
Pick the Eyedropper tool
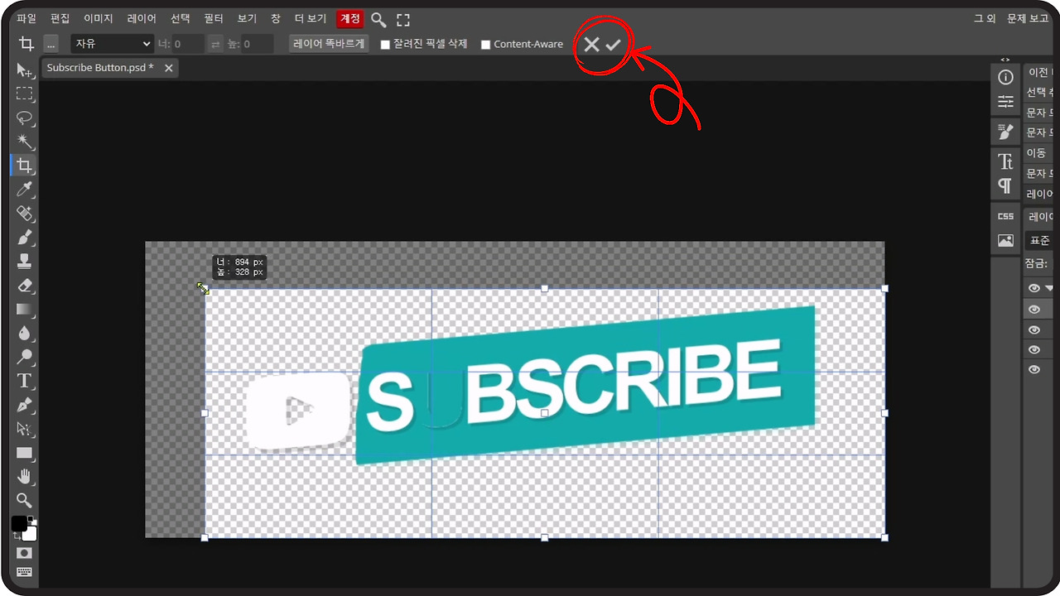[25, 190]
